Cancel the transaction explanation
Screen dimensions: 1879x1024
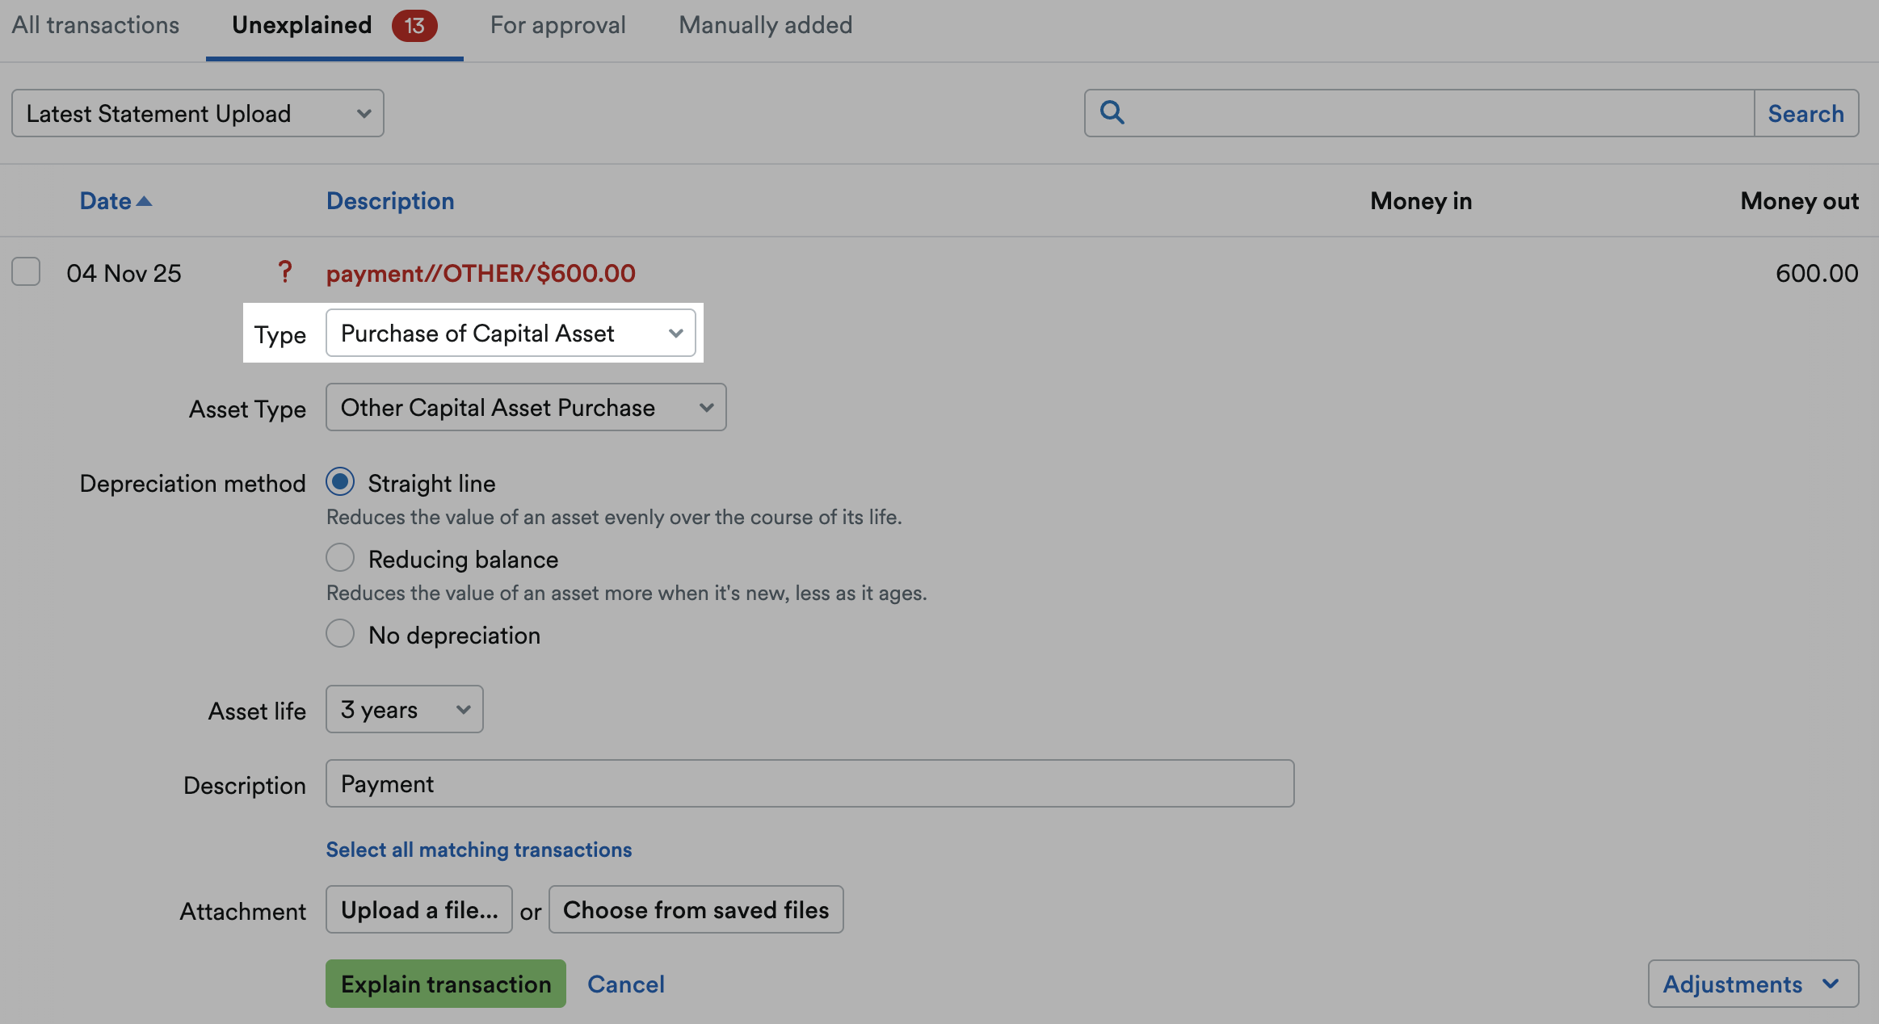pyautogui.click(x=626, y=984)
